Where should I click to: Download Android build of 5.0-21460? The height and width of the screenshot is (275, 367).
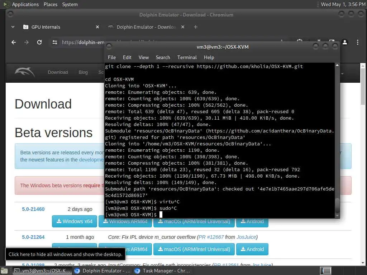point(252,223)
